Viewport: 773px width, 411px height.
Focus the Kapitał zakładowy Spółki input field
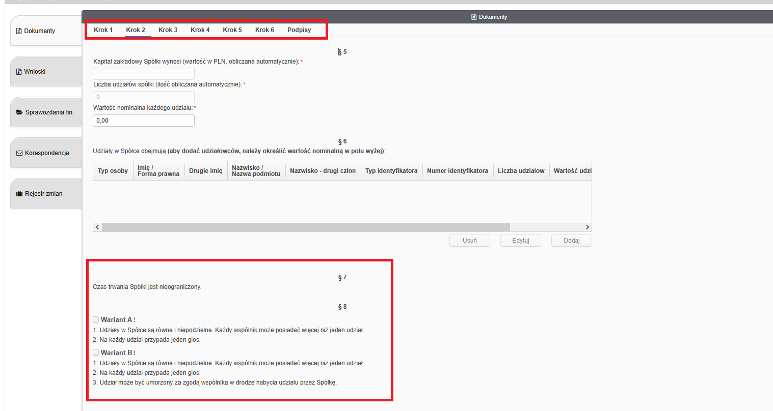144,74
